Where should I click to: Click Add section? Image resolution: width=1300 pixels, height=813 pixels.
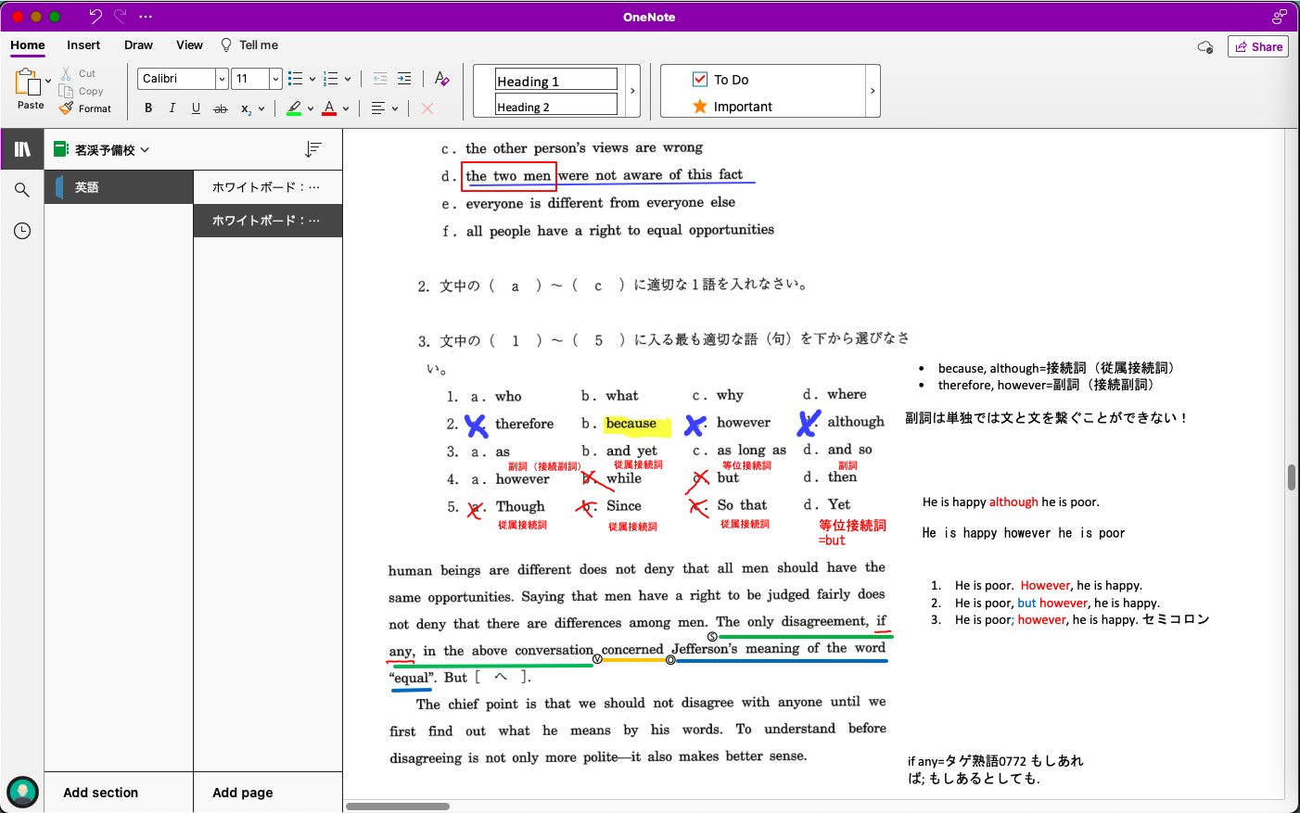(x=100, y=793)
